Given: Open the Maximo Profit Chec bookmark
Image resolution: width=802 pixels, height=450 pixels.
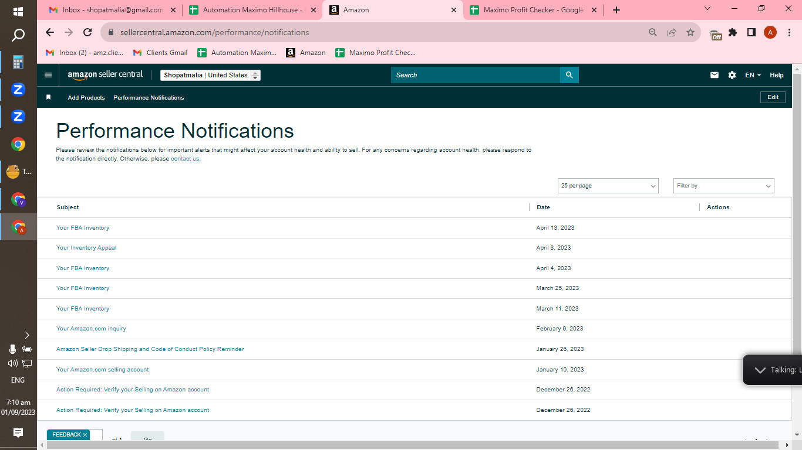Looking at the screenshot, I should pyautogui.click(x=376, y=53).
